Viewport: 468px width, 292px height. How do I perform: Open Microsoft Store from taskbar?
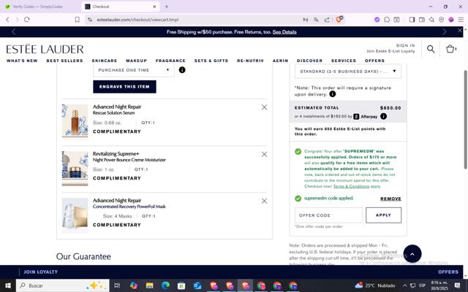point(181,285)
